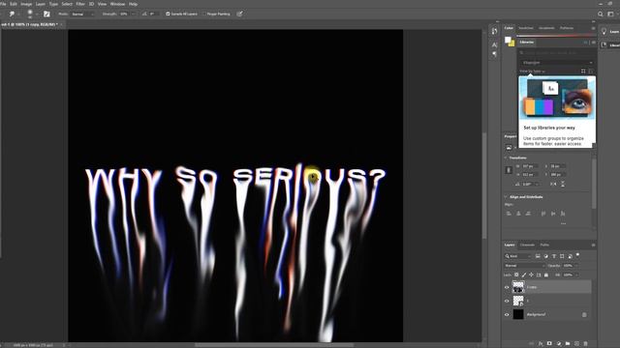This screenshot has width=620, height=348.
Task: Filter for type layers icon
Action: (x=553, y=256)
